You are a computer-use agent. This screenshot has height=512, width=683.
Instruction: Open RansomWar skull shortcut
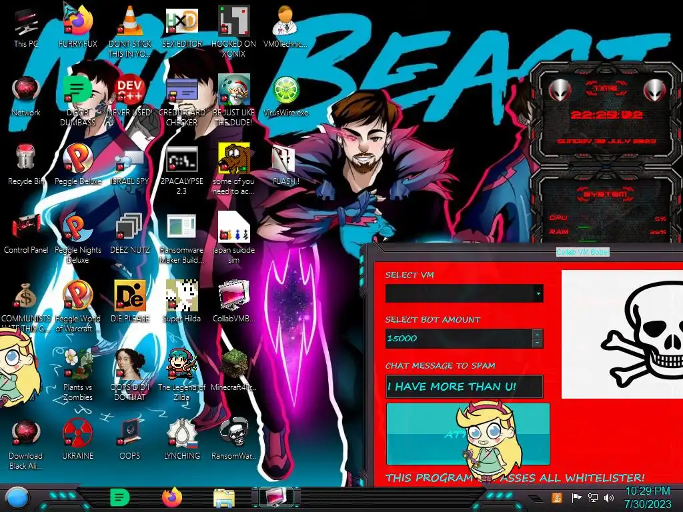point(233,439)
